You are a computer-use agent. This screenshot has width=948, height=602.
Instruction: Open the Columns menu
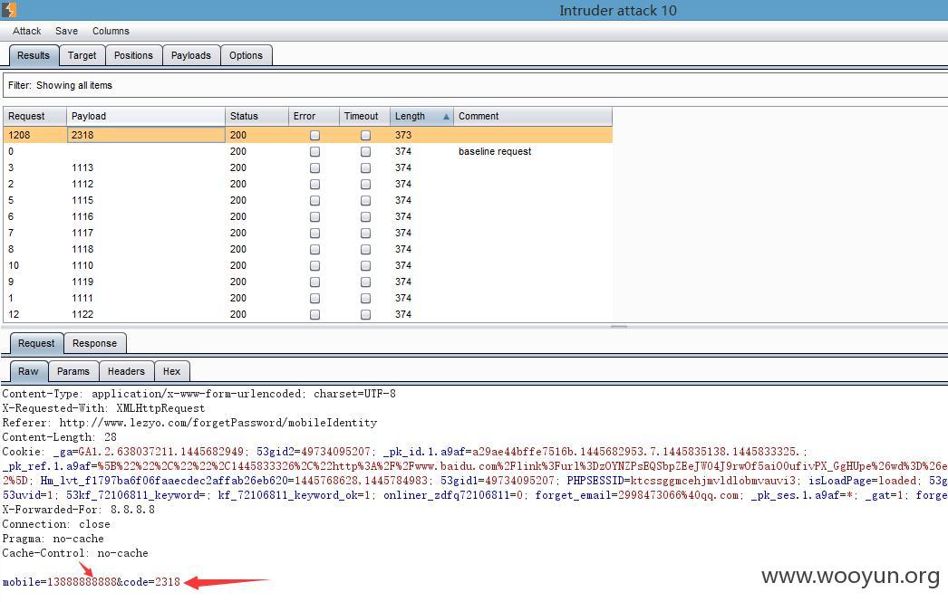(x=111, y=31)
